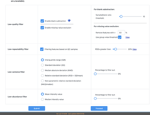Viewport: 150px width, 115px height.
Task: Open the blank subtraction help icon
Action: tap(69, 20)
